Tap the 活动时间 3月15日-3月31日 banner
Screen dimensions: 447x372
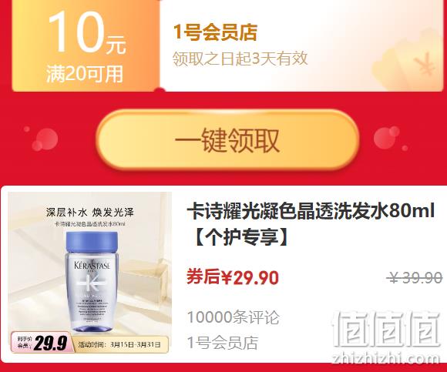(x=119, y=344)
